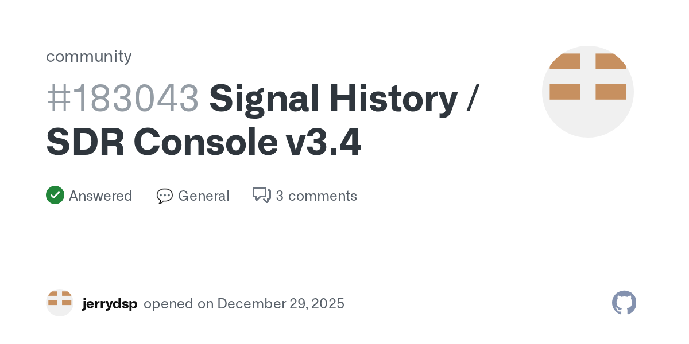
Task: Open the GitHub Octocat logo
Action: (x=624, y=303)
